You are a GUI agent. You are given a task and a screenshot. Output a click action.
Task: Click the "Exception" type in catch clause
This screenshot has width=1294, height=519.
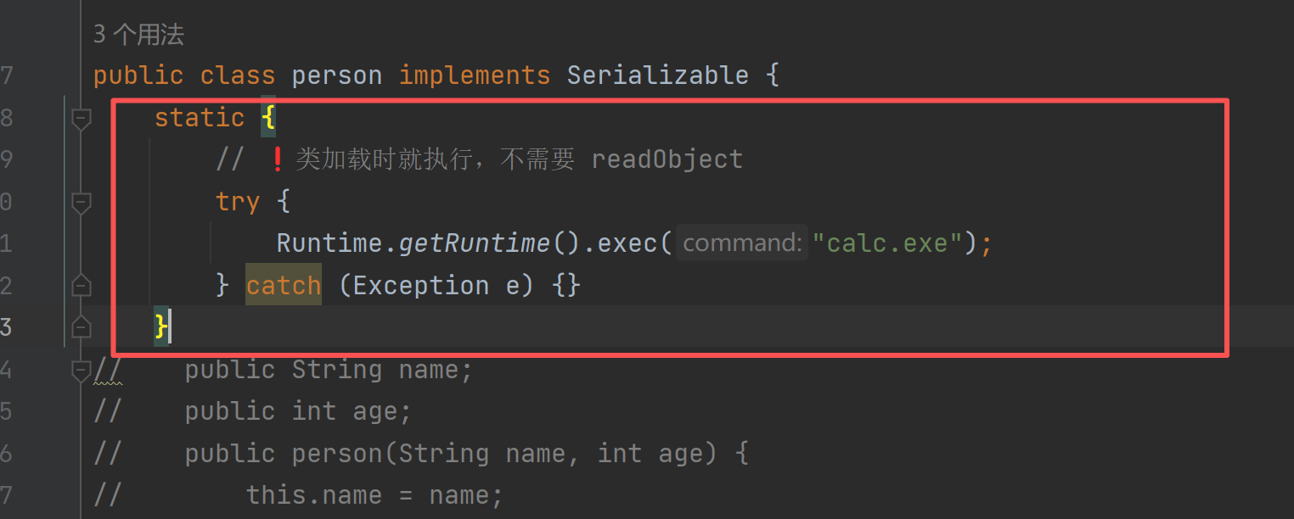420,286
